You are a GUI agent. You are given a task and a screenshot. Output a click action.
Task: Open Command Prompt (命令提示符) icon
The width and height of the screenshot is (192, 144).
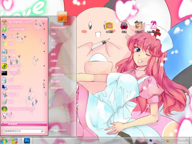(4, 73)
